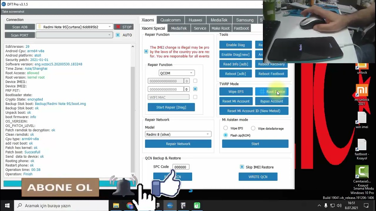Click the Scan PORT button
Screen dimensions: 376x211
20,35
